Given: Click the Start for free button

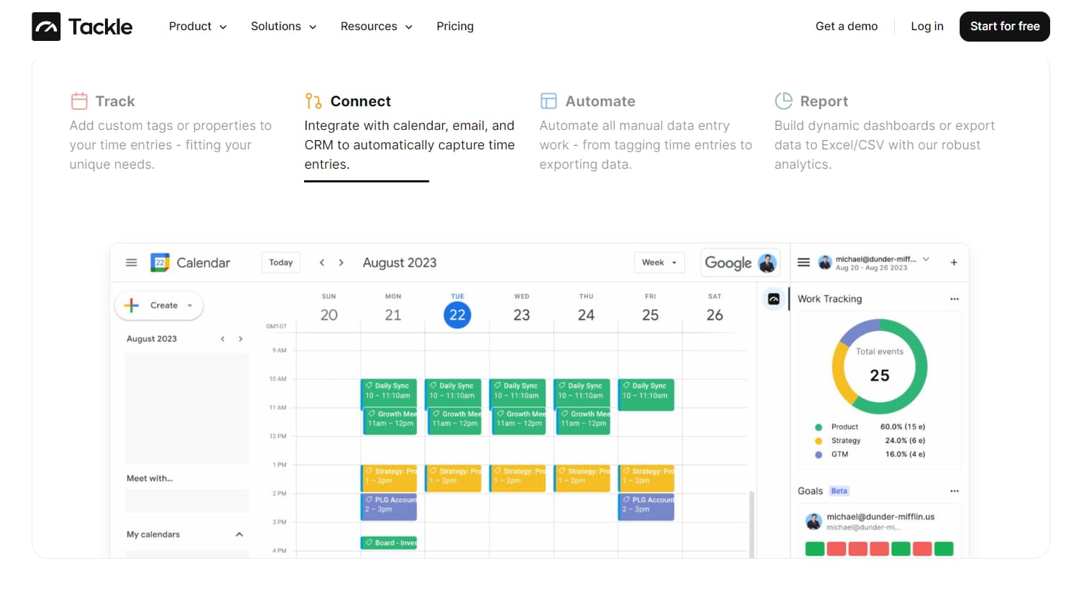Looking at the screenshot, I should [x=1004, y=26].
